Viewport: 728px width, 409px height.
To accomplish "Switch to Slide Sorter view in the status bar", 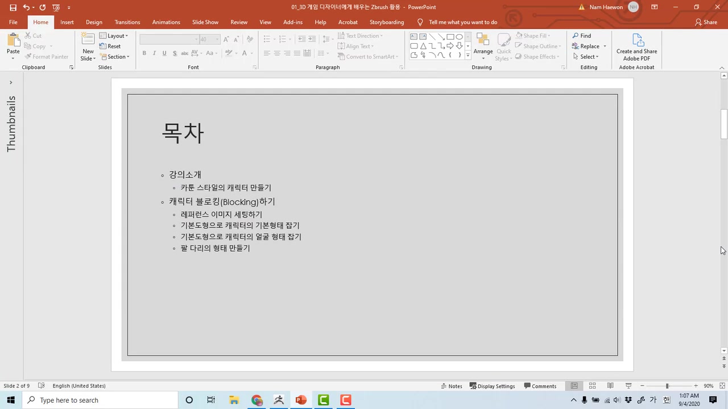I will (x=592, y=386).
